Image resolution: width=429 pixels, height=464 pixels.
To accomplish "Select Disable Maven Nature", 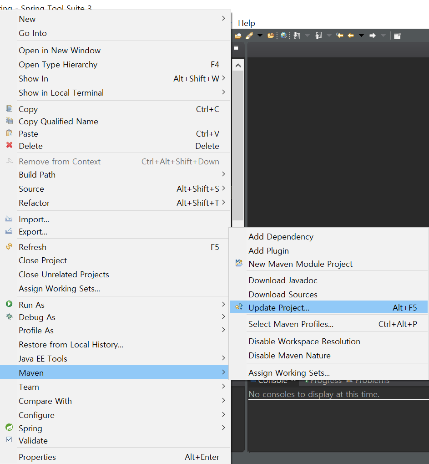I will pos(329,355).
